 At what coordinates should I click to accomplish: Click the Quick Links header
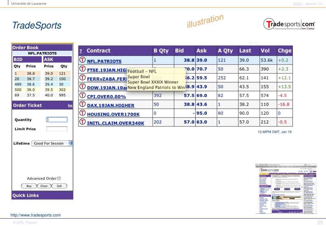tap(42, 195)
